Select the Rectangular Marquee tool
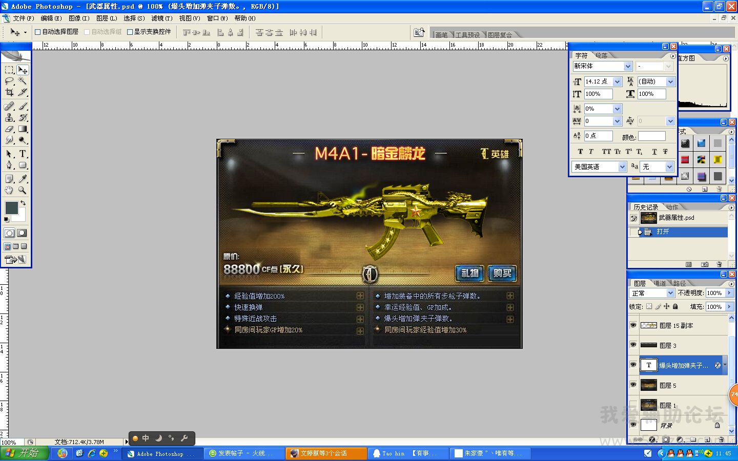Screen dimensions: 738x461 [x=9, y=70]
